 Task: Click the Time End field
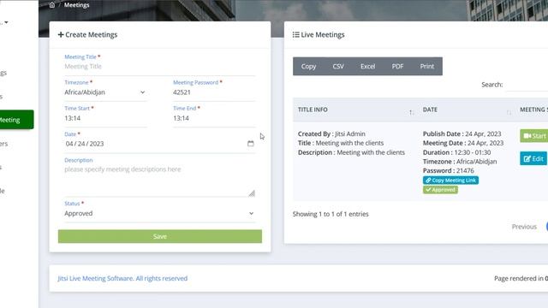point(214,118)
